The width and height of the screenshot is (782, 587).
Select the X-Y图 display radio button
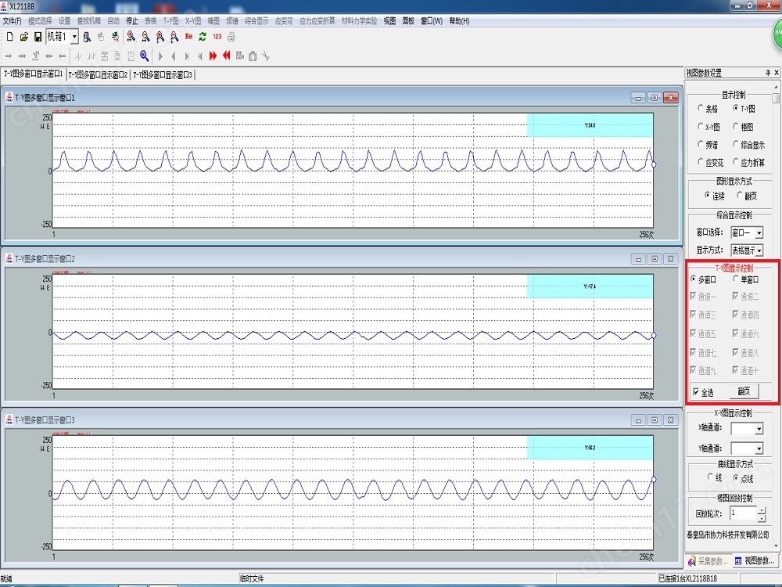(701, 127)
